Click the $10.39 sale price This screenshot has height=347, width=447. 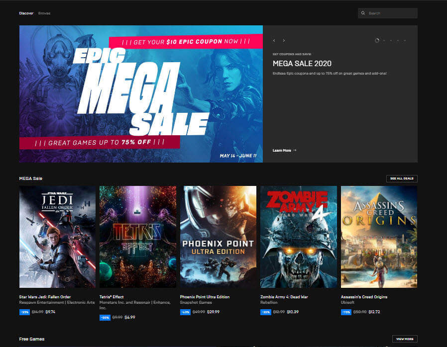(293, 312)
